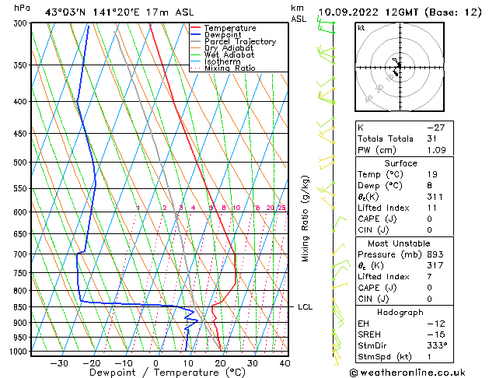The height and width of the screenshot is (378, 489).
Task: Click the 500 hPa axis label
Action: pyautogui.click(x=22, y=163)
